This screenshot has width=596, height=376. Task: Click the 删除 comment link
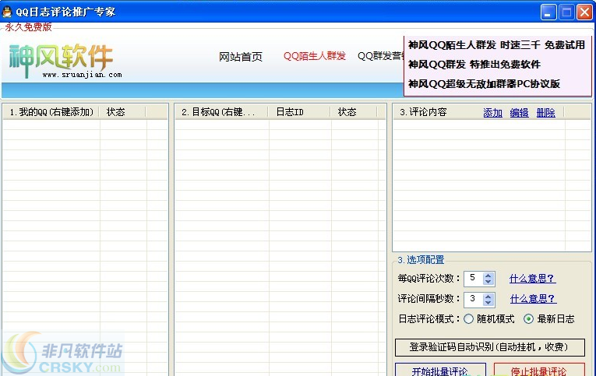546,113
